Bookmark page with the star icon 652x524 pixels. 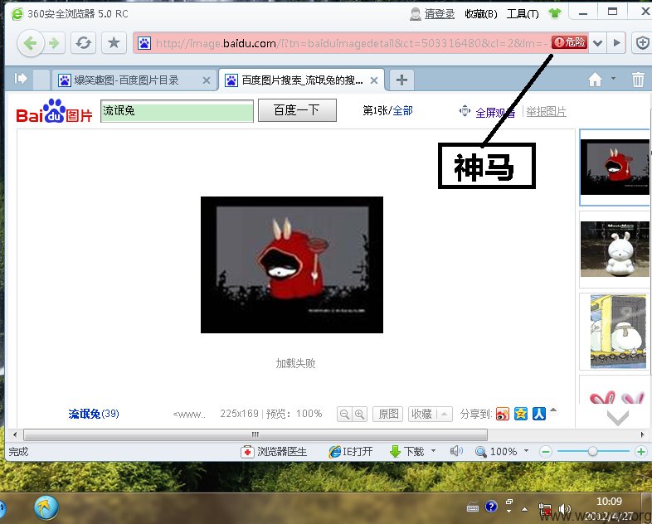coord(114,43)
